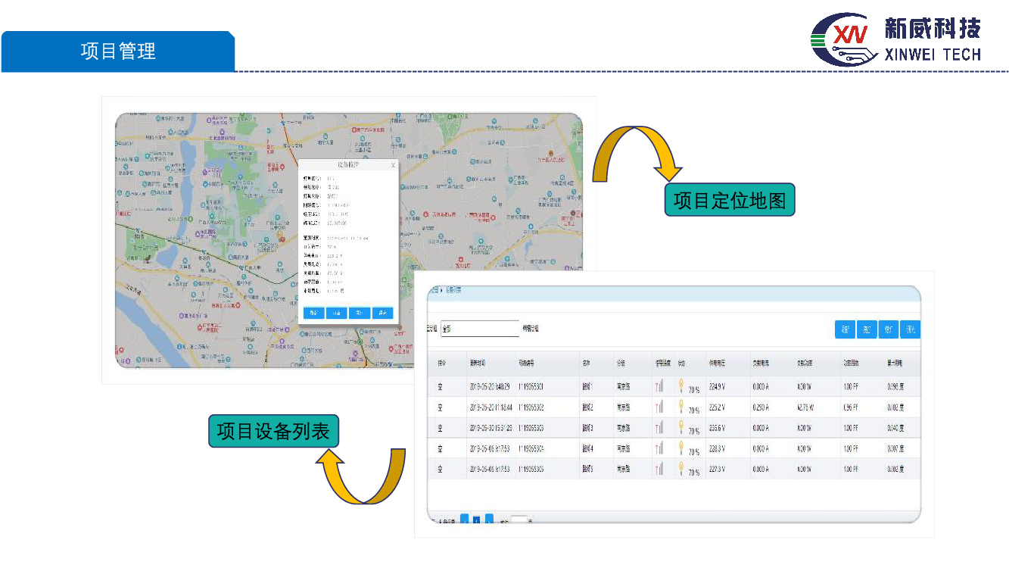
Task: Open the group filter dropdown showing 全部
Action: pos(479,329)
